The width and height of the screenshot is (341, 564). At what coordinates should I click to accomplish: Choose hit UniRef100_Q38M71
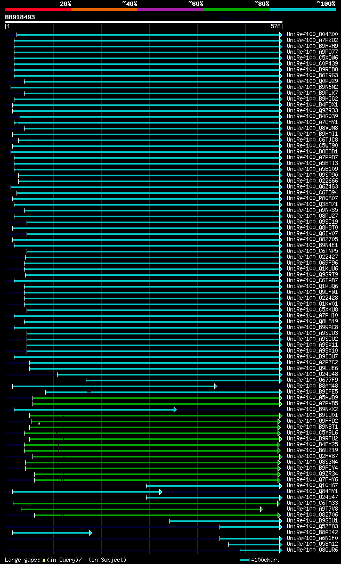[312, 205]
